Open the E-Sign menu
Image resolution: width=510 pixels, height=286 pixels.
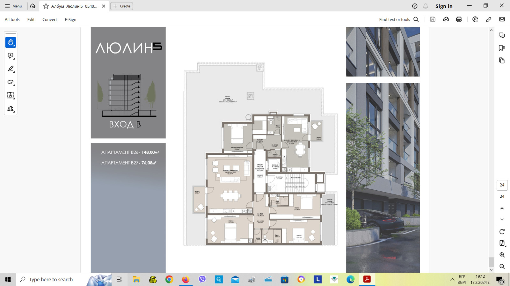click(70, 19)
